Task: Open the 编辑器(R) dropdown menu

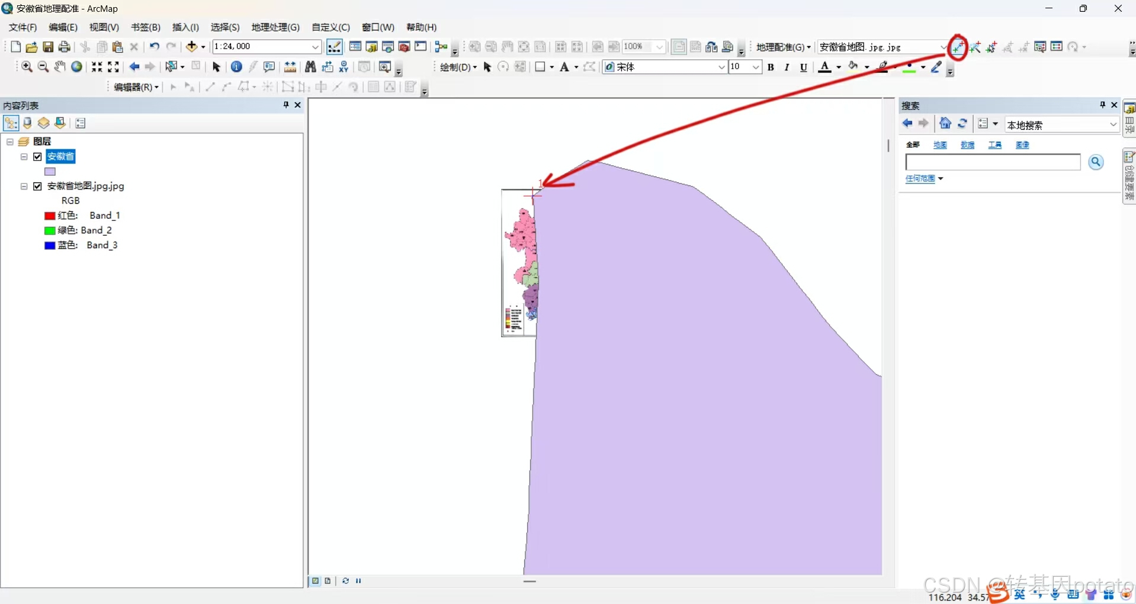Action: (136, 87)
